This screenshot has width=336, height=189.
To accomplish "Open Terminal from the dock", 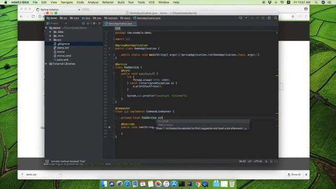I will 182,184.
